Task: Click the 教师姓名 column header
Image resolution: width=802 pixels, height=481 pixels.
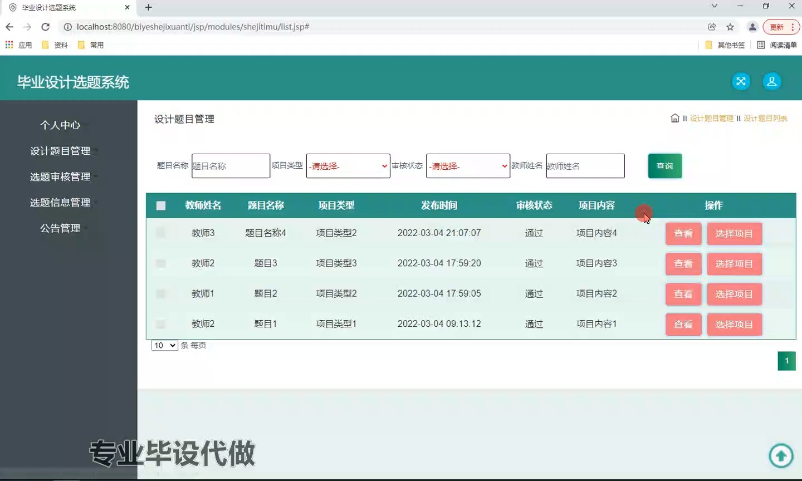Action: pyautogui.click(x=203, y=205)
